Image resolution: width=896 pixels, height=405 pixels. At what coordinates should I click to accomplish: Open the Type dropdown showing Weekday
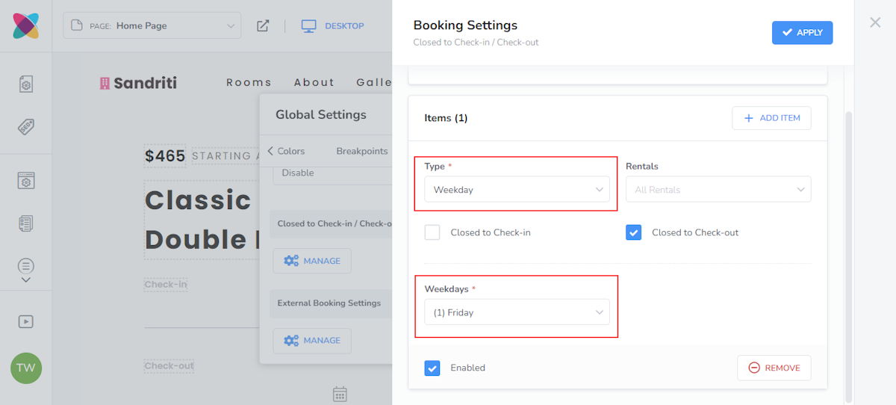[x=517, y=190]
